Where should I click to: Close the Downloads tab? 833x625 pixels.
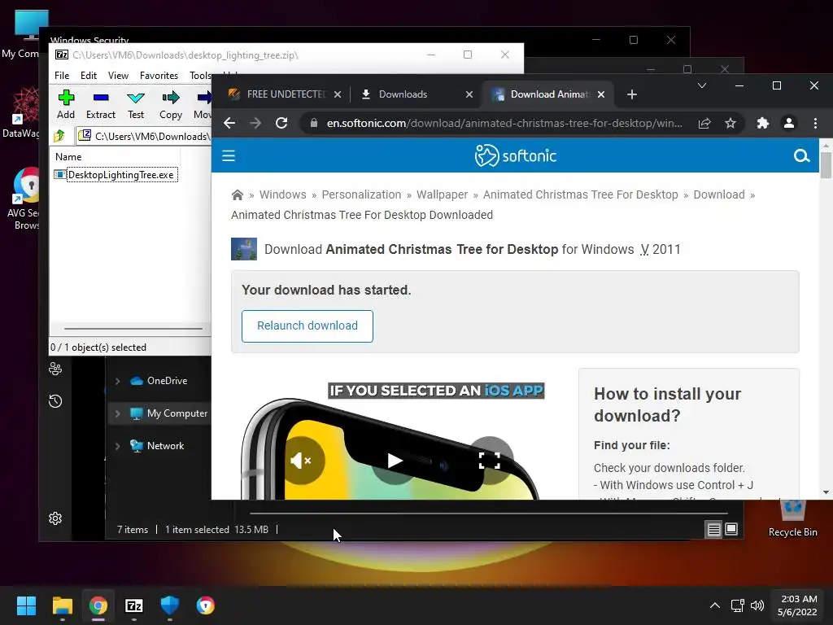tap(469, 94)
